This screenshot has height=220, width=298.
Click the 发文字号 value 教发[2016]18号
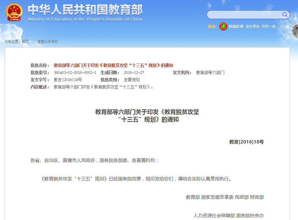click(x=68, y=80)
